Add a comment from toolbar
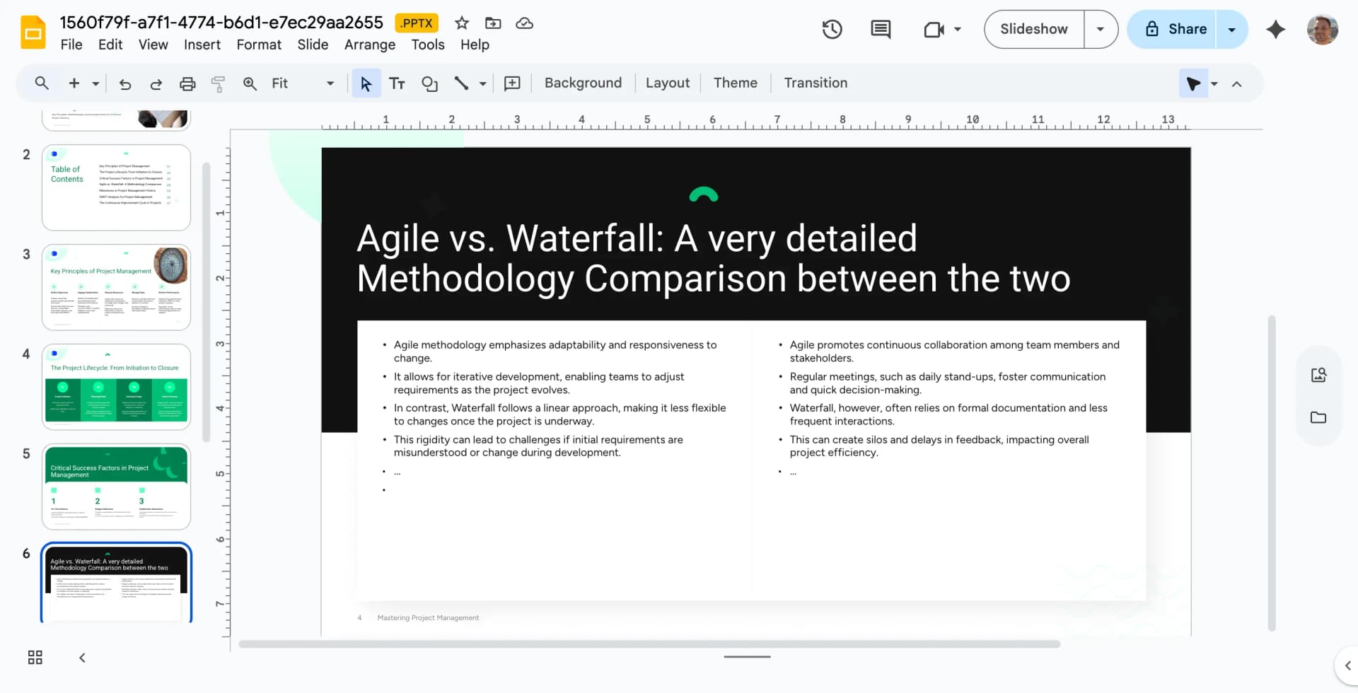Screen dimensions: 1358x693 512,83
